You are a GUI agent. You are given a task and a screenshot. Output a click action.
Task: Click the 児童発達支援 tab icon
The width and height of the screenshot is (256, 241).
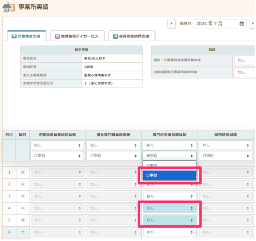pyautogui.click(x=14, y=36)
